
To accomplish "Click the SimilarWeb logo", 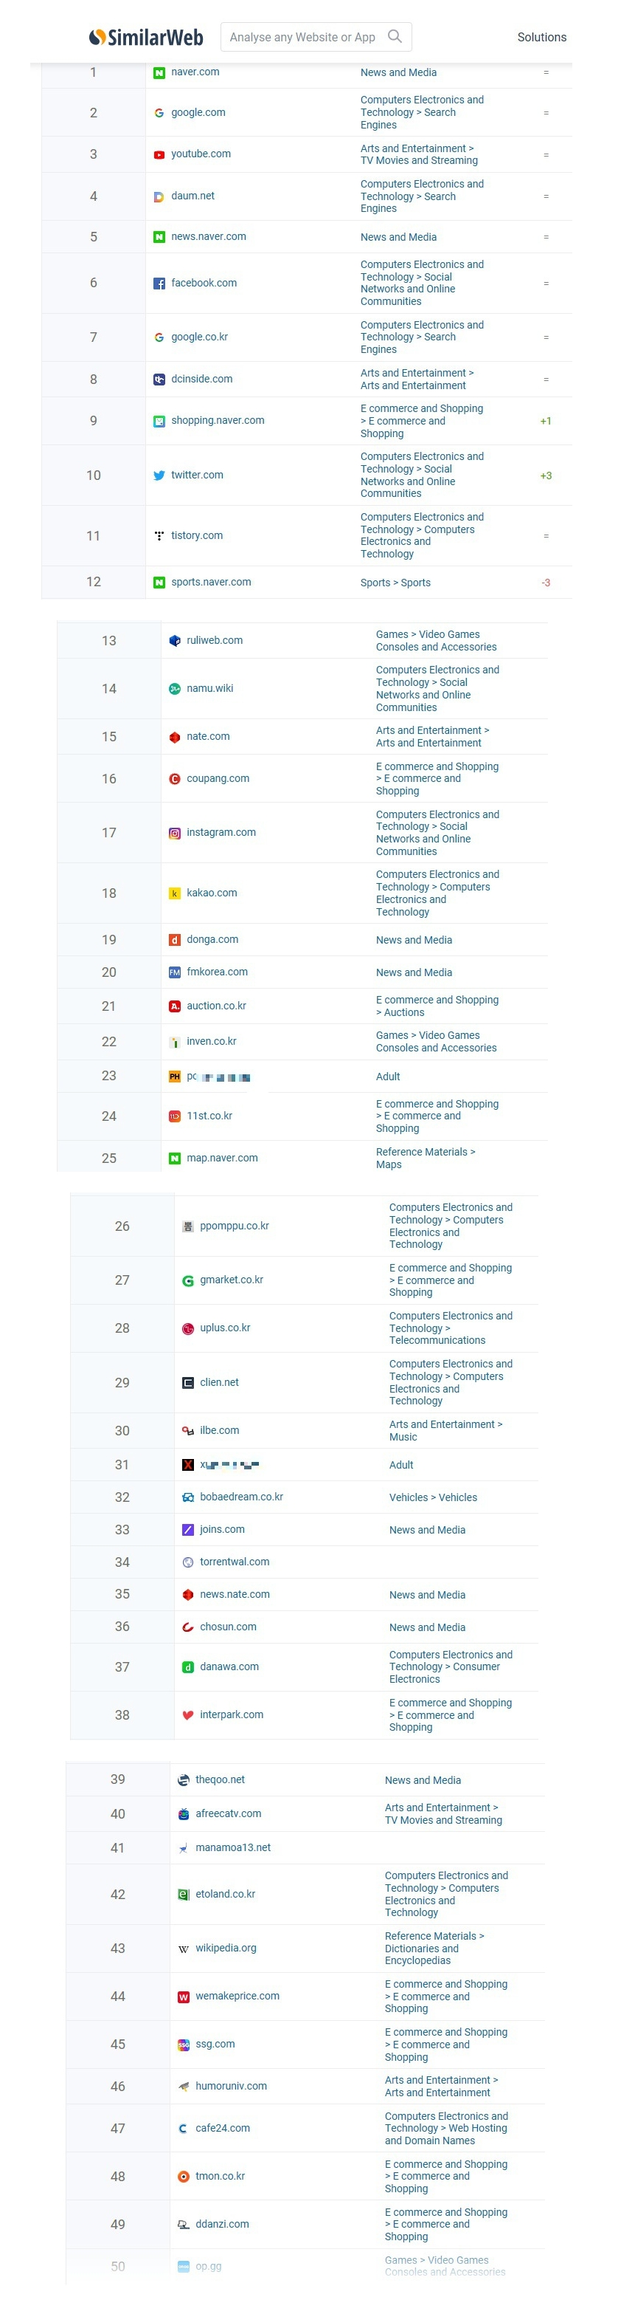I will pyautogui.click(x=146, y=38).
